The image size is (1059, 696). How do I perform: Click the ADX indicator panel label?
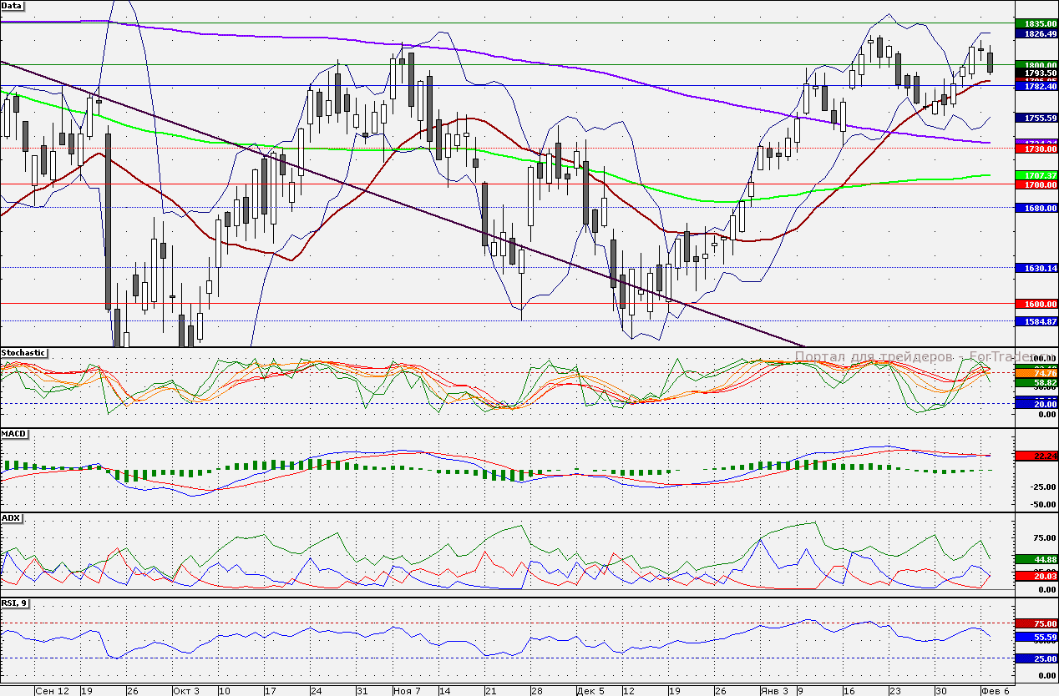12,517
